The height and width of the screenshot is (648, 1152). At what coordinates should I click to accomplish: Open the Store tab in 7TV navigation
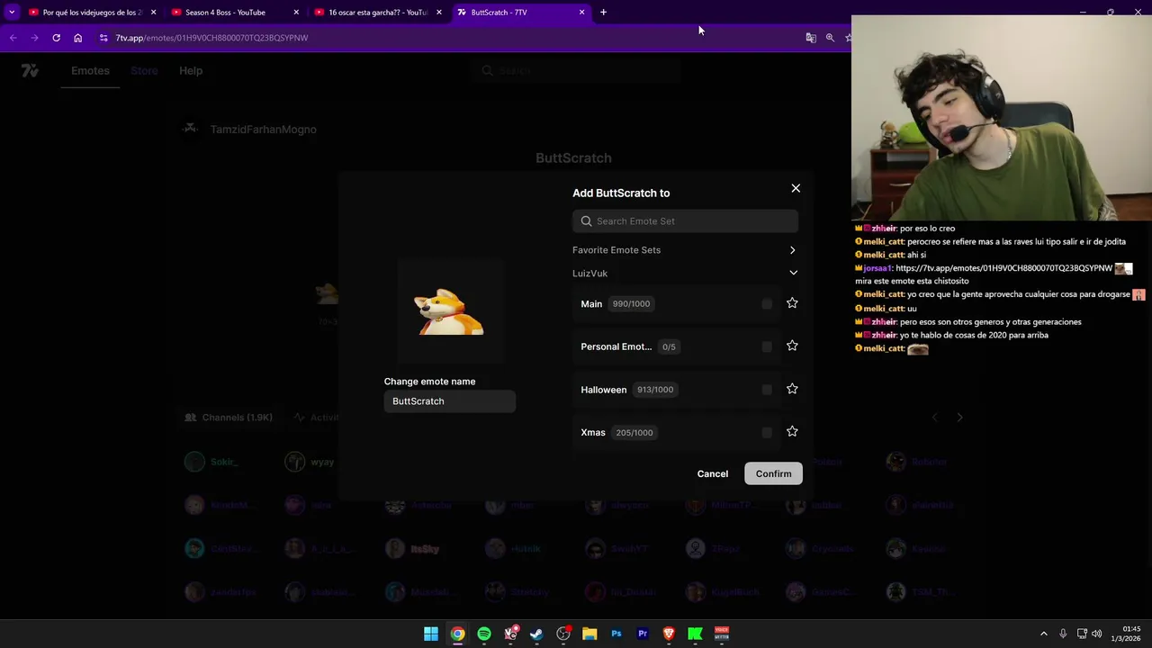point(144,70)
